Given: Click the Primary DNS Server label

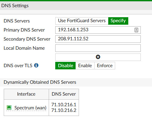Looking at the screenshot, I should (24, 30).
